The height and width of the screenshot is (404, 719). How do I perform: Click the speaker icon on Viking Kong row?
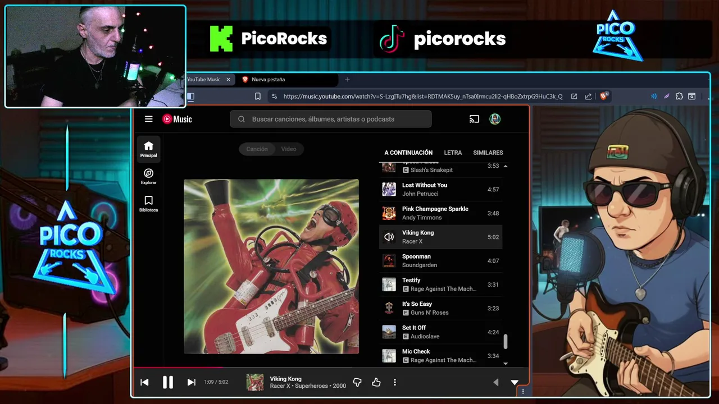pyautogui.click(x=389, y=237)
